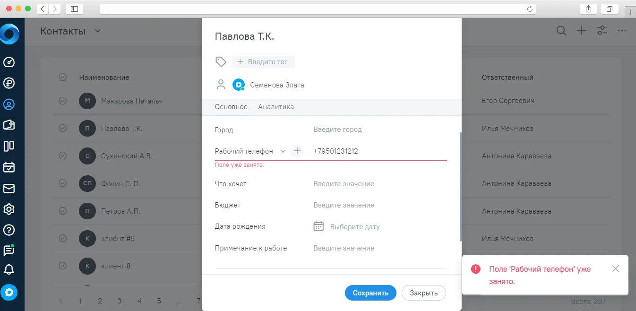Go to previous page with left arrow
Image resolution: width=636 pixels, height=311 pixels.
(x=60, y=301)
